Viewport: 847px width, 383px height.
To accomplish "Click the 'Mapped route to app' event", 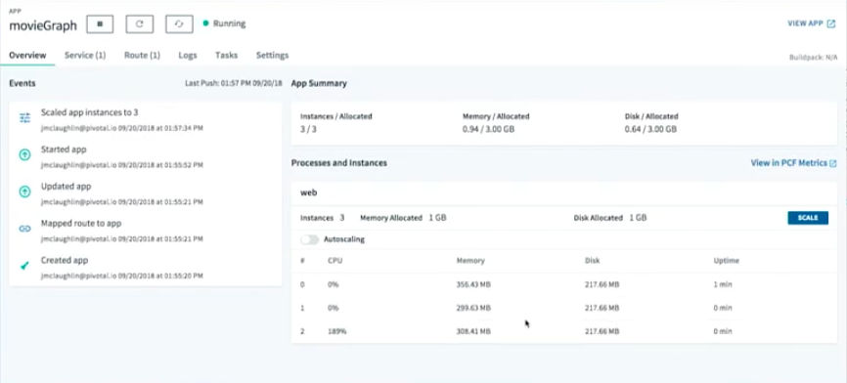I will point(81,223).
